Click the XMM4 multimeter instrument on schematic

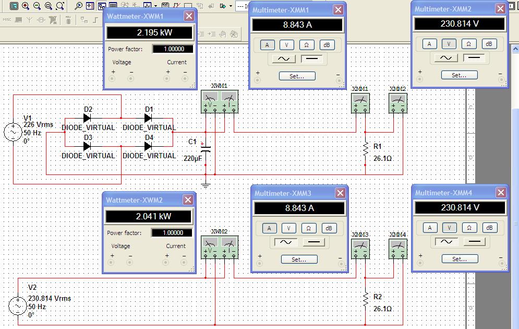[398, 249]
